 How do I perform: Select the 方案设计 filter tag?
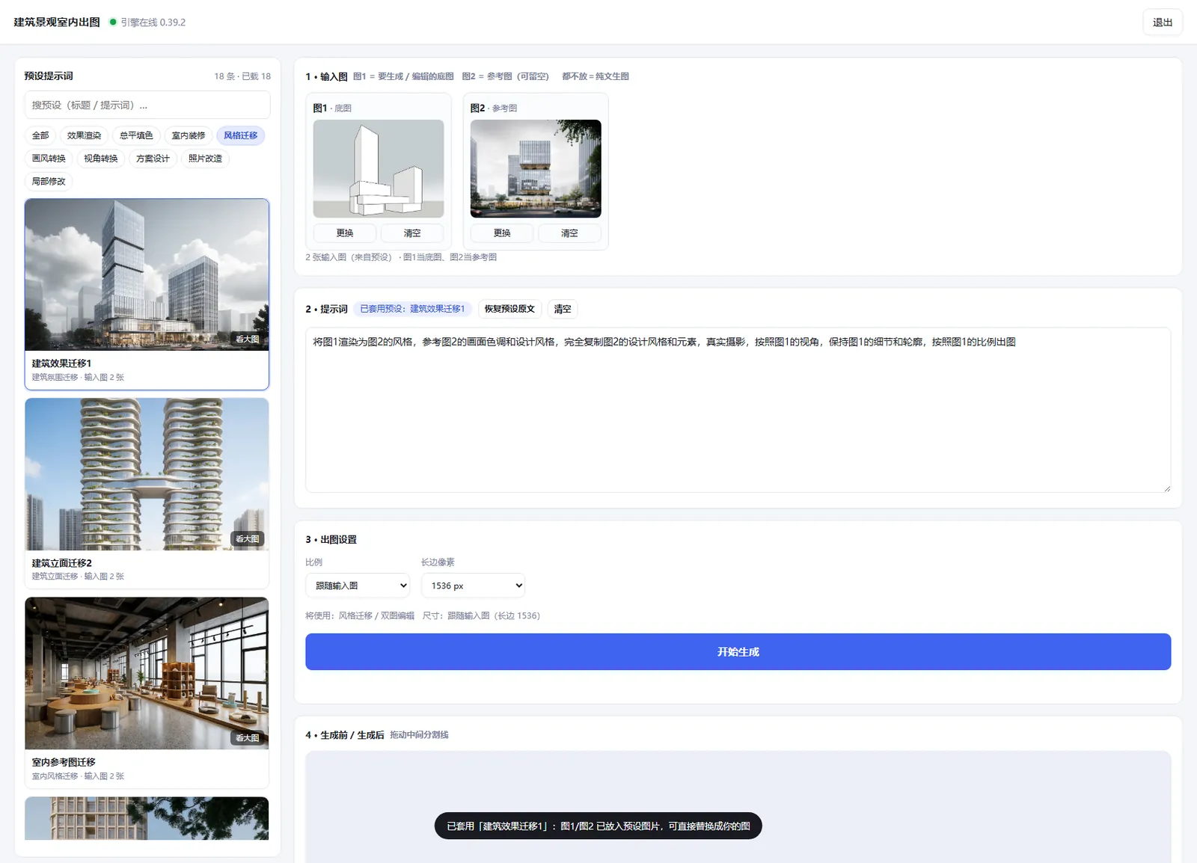(153, 159)
